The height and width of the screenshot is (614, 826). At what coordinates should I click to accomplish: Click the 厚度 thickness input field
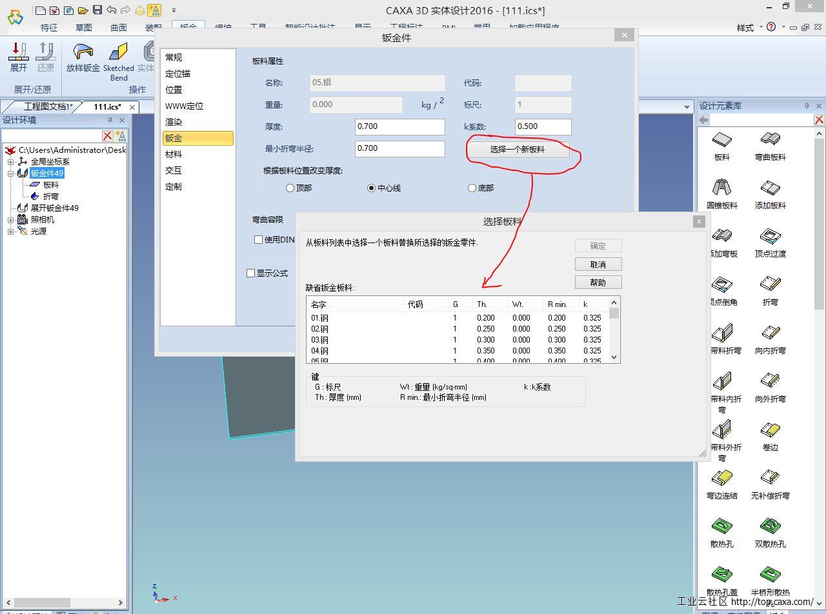[x=399, y=126]
